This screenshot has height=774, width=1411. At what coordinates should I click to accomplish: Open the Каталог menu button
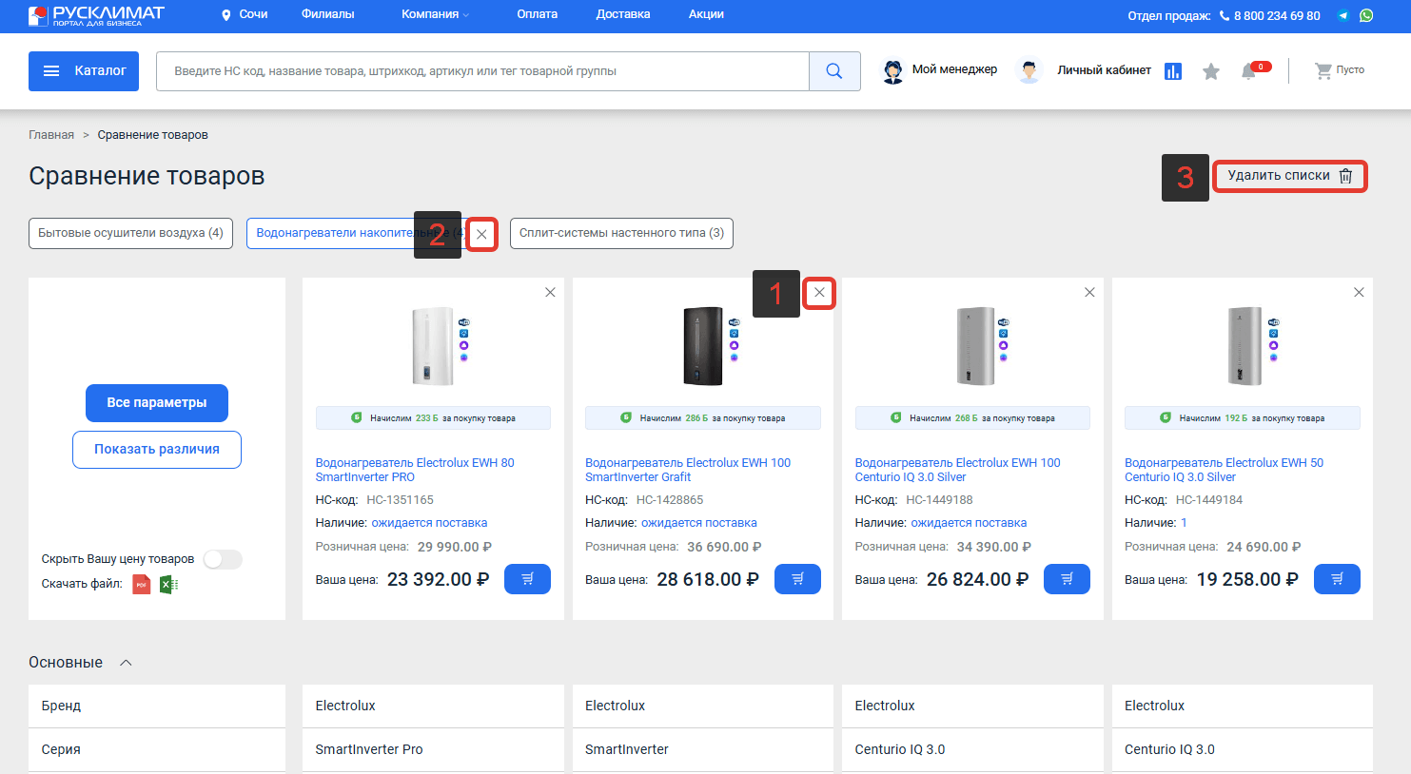click(x=84, y=71)
